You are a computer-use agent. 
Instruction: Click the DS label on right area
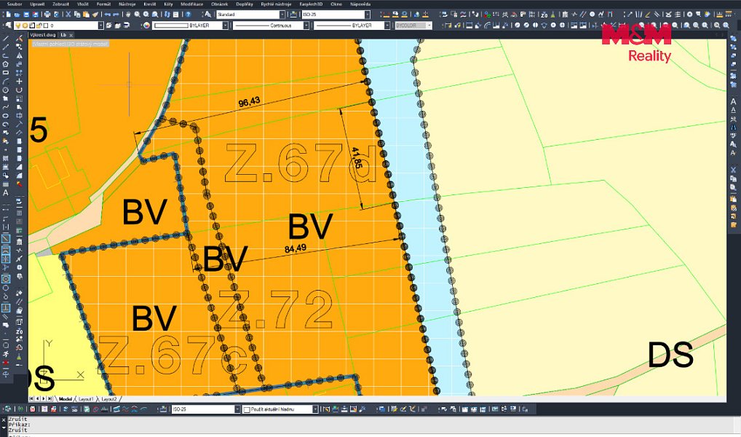[x=670, y=355]
